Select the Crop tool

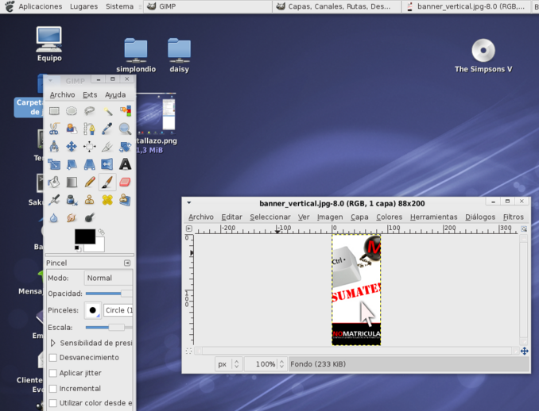point(107,147)
